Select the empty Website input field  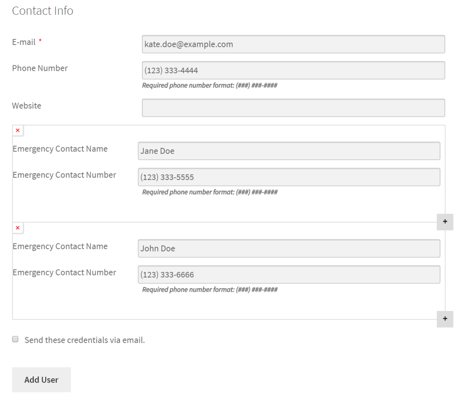pos(293,108)
